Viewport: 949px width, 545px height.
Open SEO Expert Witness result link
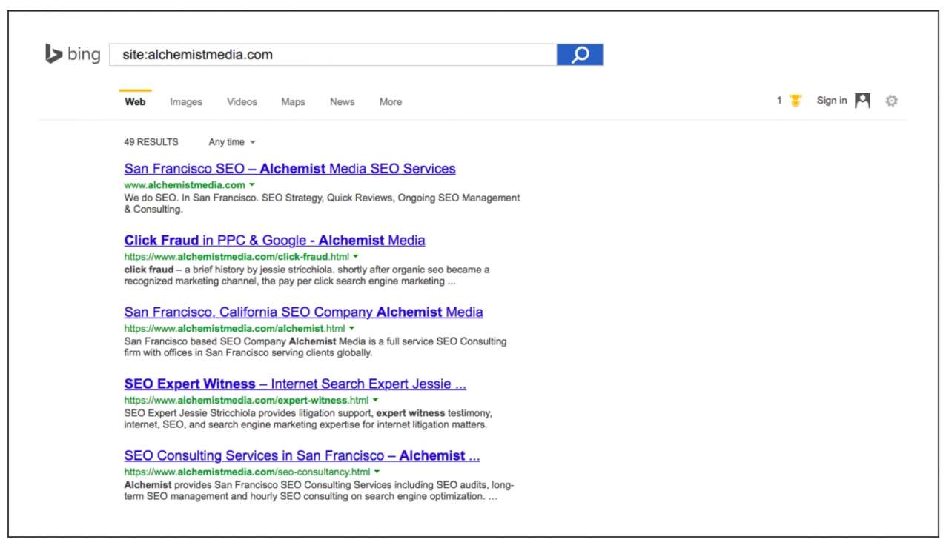pos(295,384)
